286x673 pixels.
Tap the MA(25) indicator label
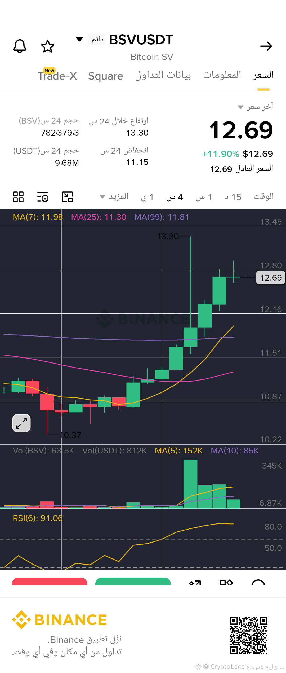point(99,217)
